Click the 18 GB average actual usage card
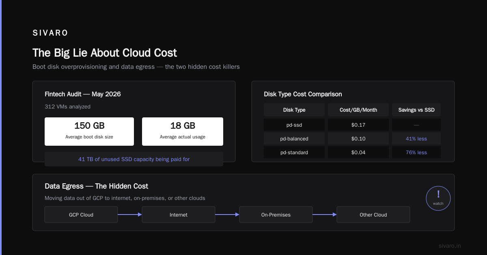Screen dimensions: 487x255 pos(183,132)
